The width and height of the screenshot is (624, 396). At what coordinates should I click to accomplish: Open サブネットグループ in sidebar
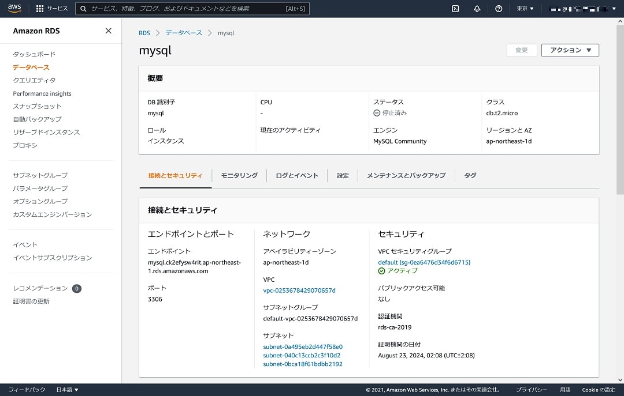pyautogui.click(x=40, y=176)
